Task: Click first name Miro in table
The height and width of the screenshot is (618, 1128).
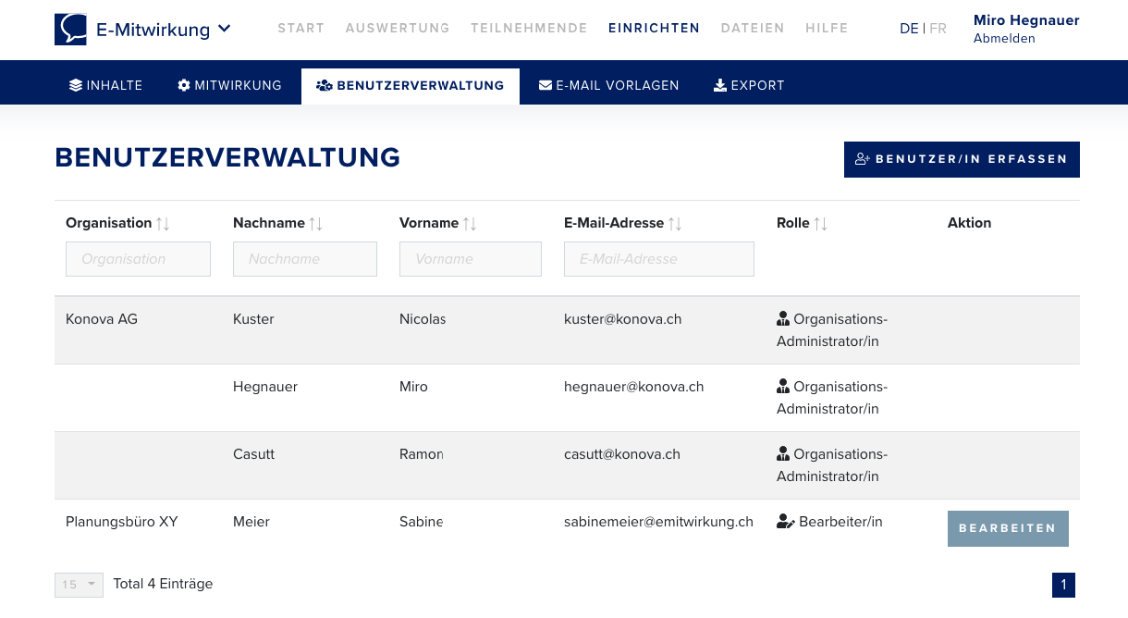Action: click(413, 387)
